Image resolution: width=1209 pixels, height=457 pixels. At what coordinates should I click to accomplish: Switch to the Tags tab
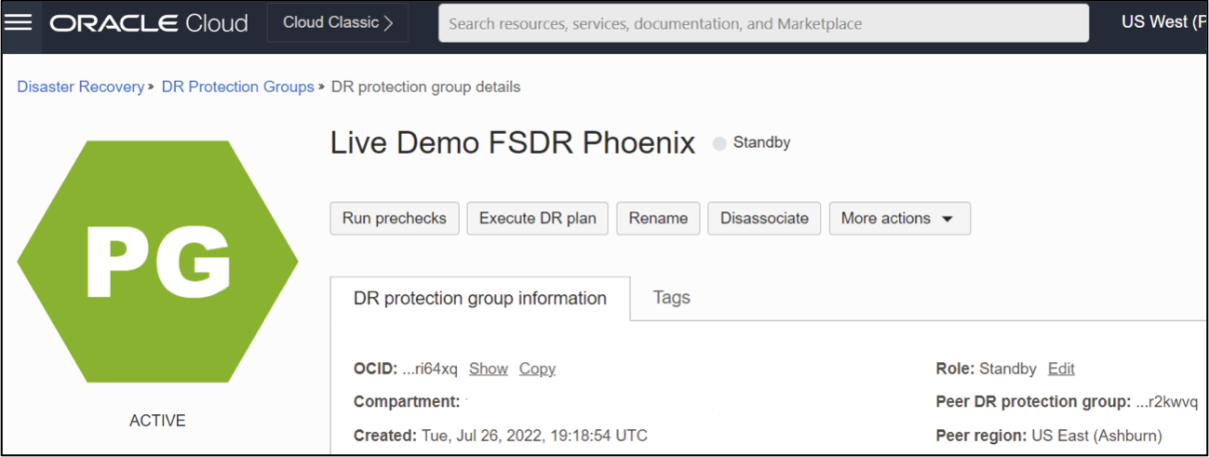coord(671,298)
